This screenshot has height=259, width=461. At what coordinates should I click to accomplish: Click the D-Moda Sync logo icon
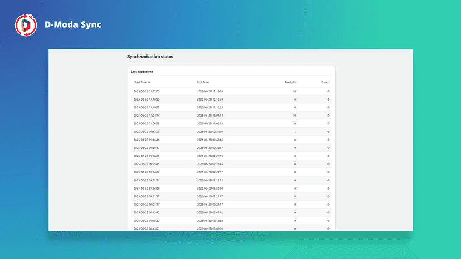(26, 25)
